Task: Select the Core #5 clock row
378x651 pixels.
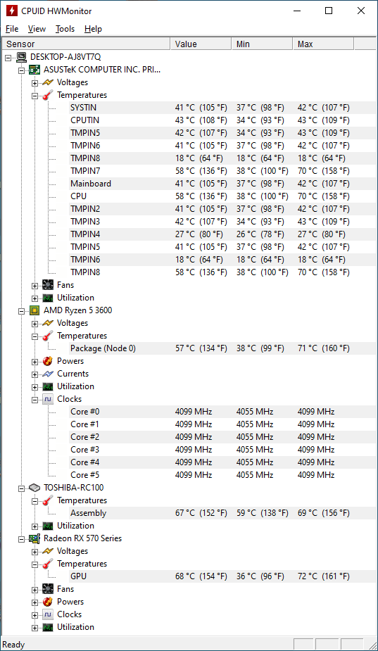Action: tap(222, 475)
